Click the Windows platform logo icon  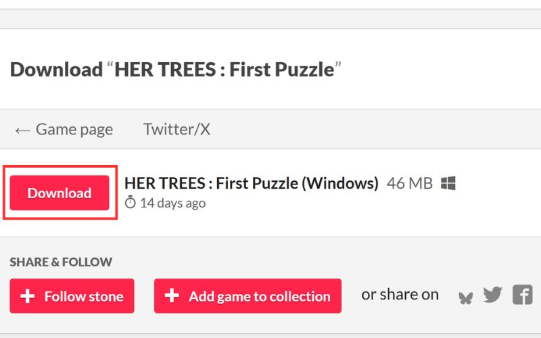pyautogui.click(x=448, y=183)
